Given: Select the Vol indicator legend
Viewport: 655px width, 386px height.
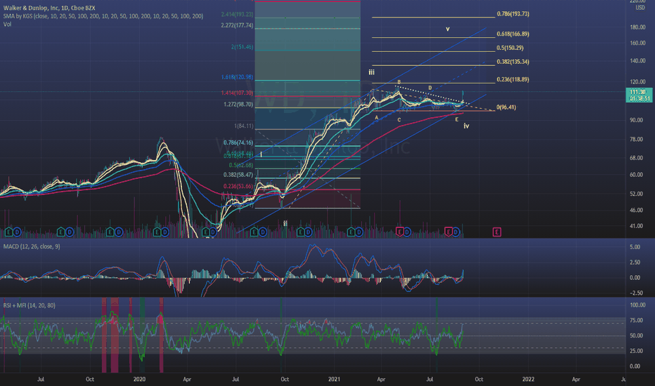Looking at the screenshot, I should (x=8, y=24).
